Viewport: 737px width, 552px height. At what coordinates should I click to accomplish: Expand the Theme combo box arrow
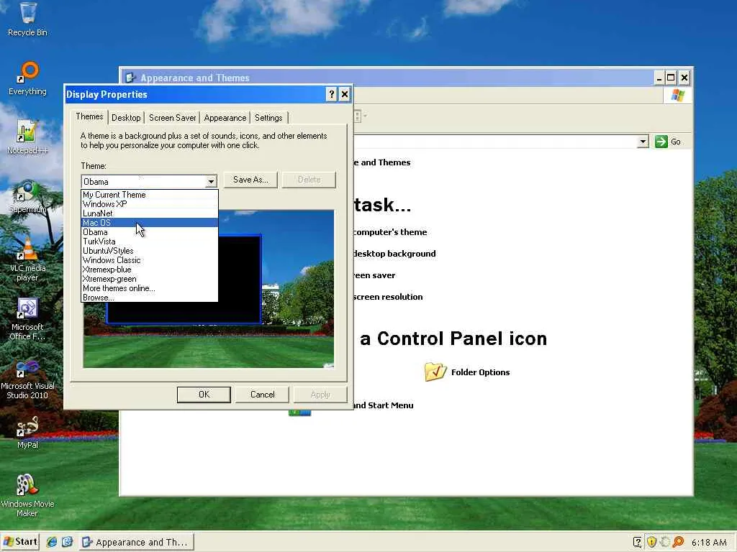click(211, 181)
